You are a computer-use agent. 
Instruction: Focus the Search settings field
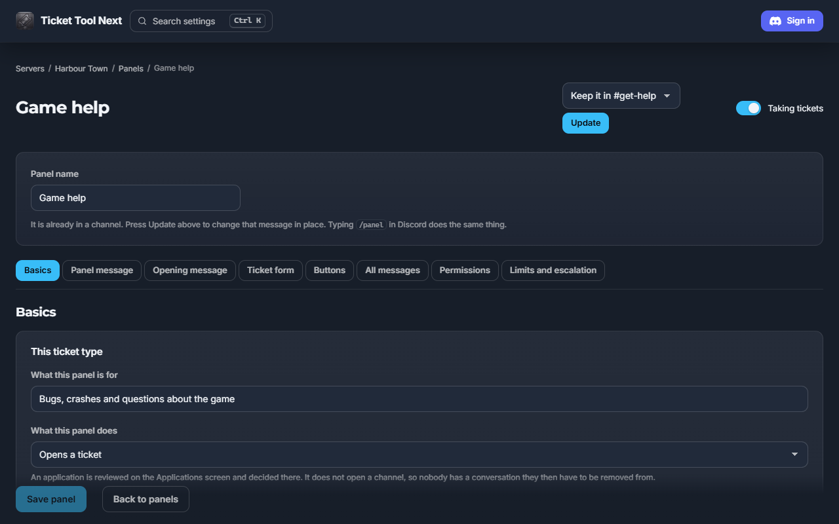click(x=201, y=21)
